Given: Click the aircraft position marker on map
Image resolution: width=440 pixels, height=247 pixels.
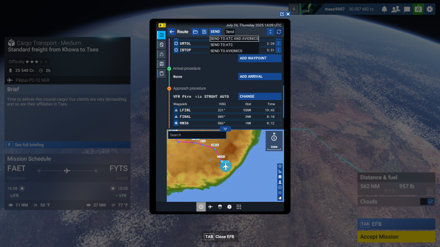Looking at the screenshot, I should (226, 166).
